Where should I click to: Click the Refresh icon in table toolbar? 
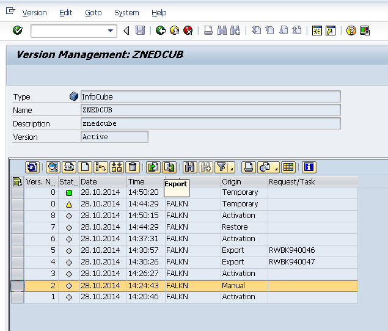[32, 167]
